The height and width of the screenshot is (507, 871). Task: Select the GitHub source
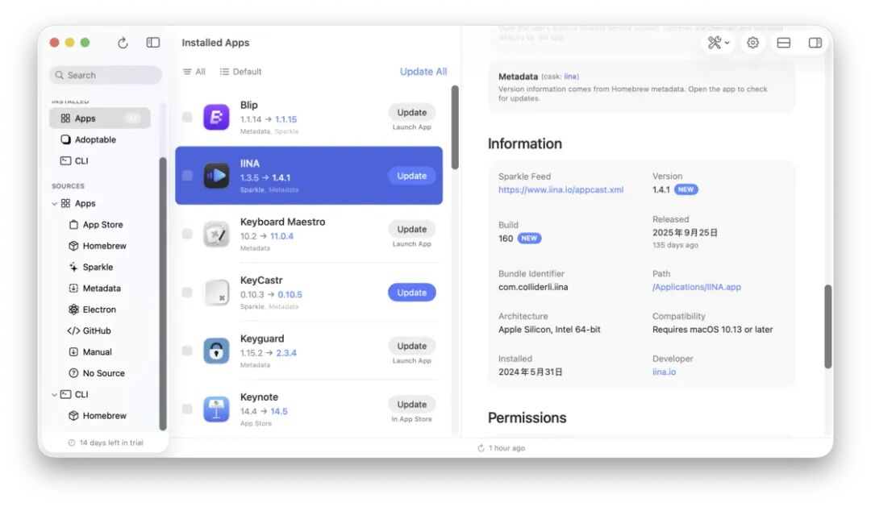tap(89, 331)
